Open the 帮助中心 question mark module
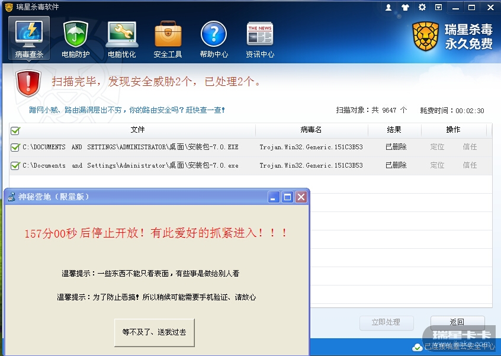The image size is (501, 356). pyautogui.click(x=214, y=39)
